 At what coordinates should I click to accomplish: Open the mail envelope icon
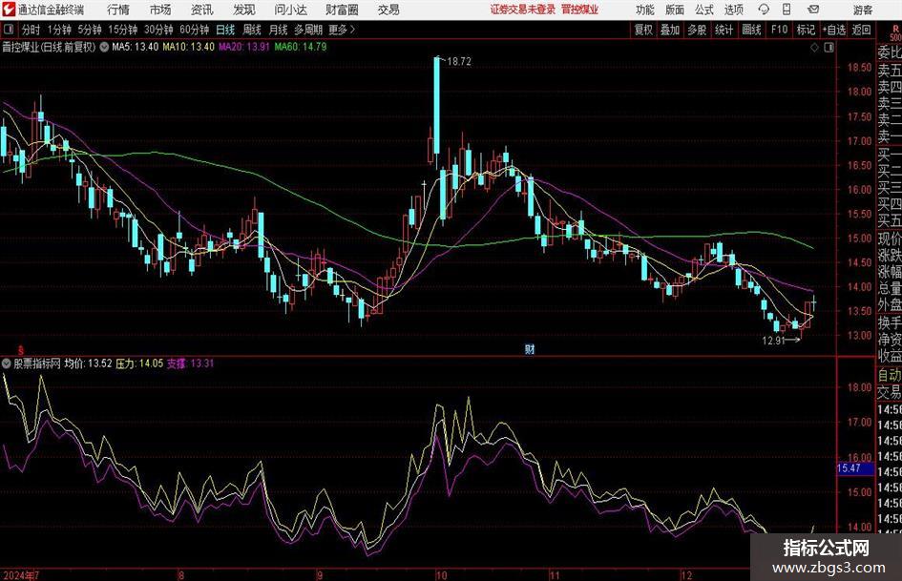pos(813,10)
